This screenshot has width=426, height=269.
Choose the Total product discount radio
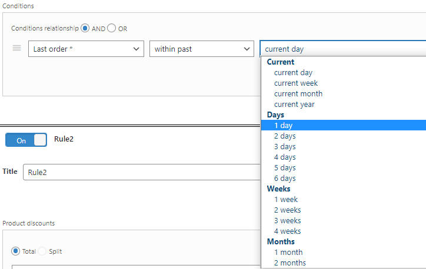(x=15, y=251)
